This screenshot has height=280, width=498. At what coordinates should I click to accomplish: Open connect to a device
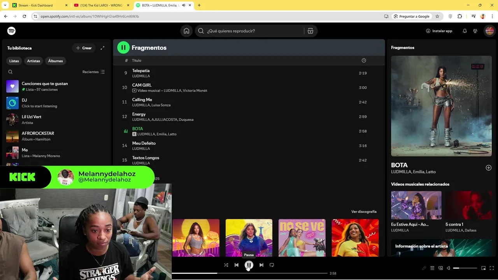[440, 268]
